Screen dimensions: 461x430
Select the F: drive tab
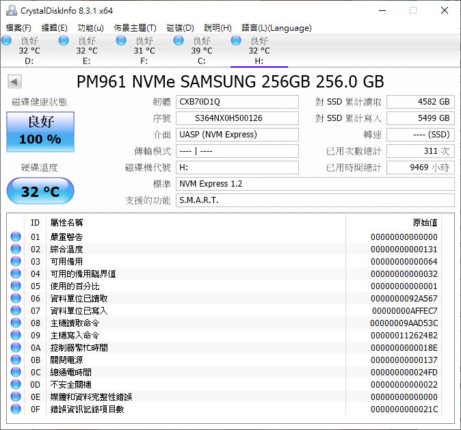tap(144, 51)
